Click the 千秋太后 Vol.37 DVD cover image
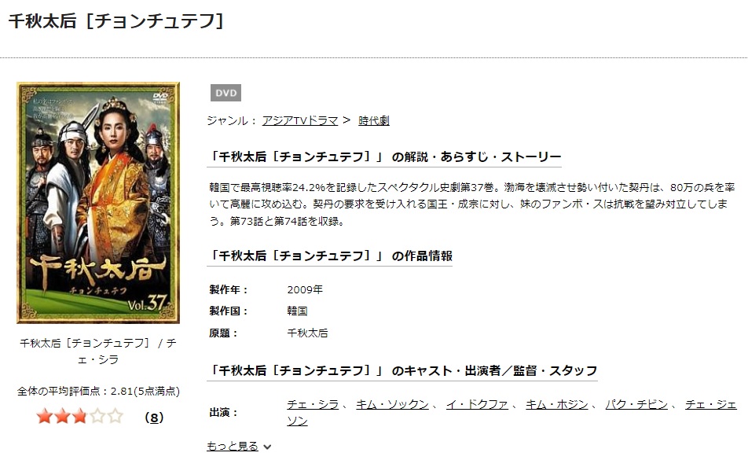This screenshot has height=460, width=748. (98, 203)
